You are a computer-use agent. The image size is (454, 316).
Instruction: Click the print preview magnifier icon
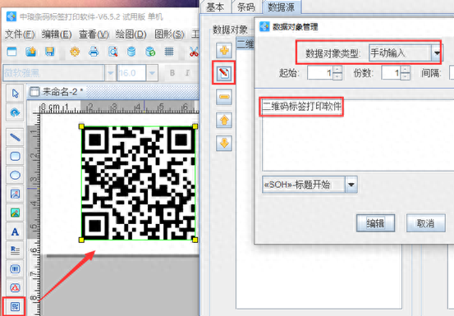pos(113,52)
